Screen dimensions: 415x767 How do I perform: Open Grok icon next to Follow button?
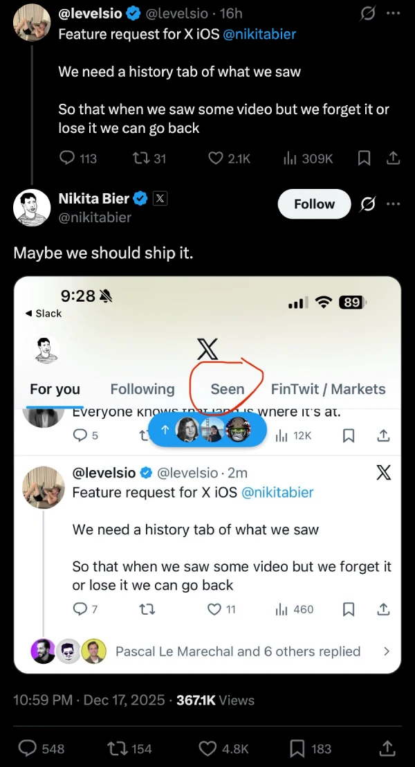(x=369, y=204)
